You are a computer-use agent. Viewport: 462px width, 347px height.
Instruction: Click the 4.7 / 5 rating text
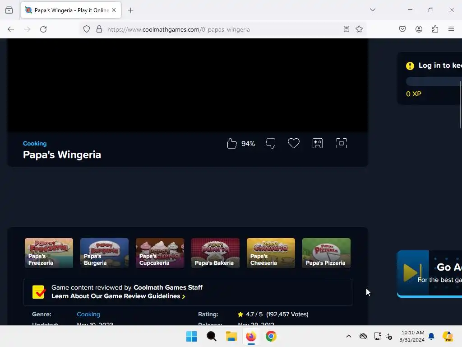pyautogui.click(x=254, y=314)
